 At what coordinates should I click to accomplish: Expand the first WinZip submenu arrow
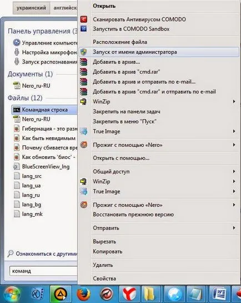tap(234, 101)
